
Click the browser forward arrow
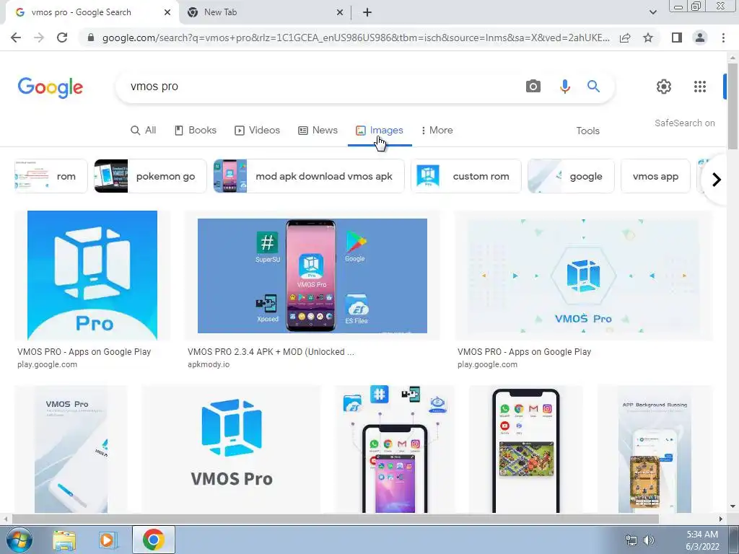click(39, 38)
